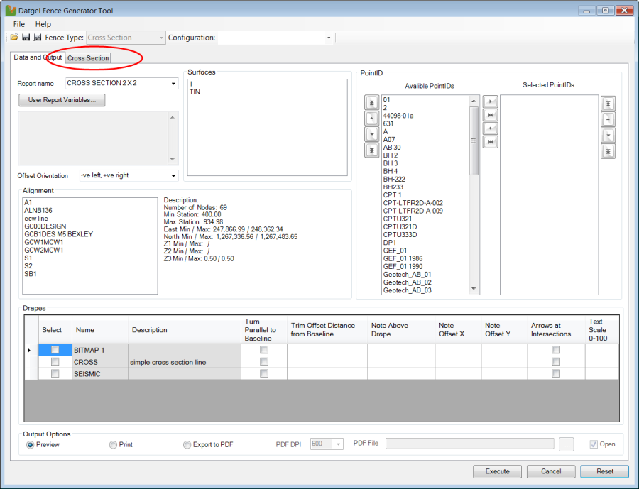Viewport: 639px width, 489px height.
Task: Tick the Select checkbox for BITMAP 1 drape
Action: coord(55,350)
